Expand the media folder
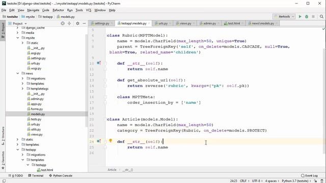This screenshot has width=326, height=183. tap(18, 33)
